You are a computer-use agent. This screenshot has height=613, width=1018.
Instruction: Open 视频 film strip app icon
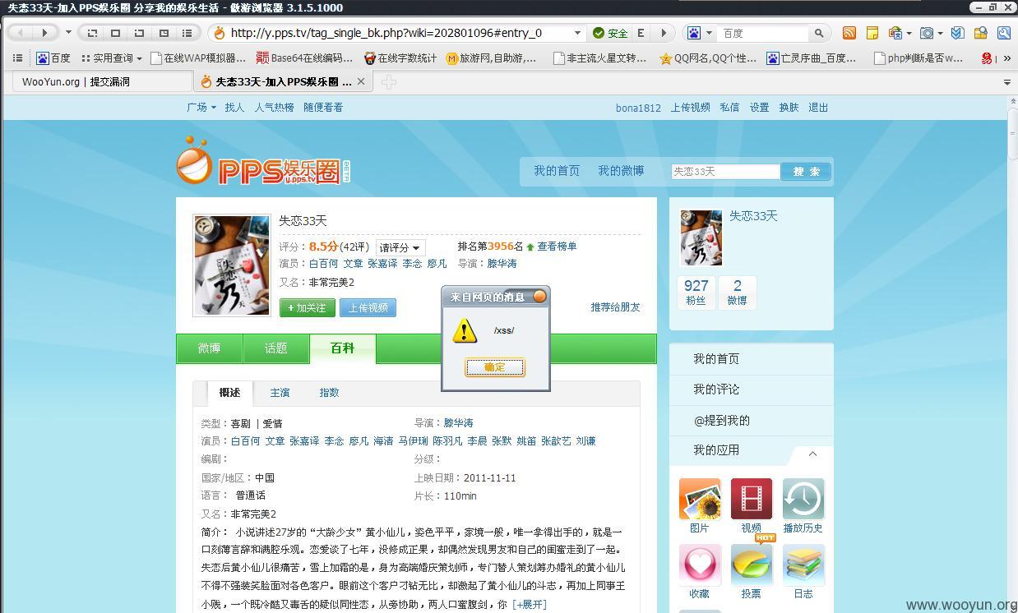[752, 499]
